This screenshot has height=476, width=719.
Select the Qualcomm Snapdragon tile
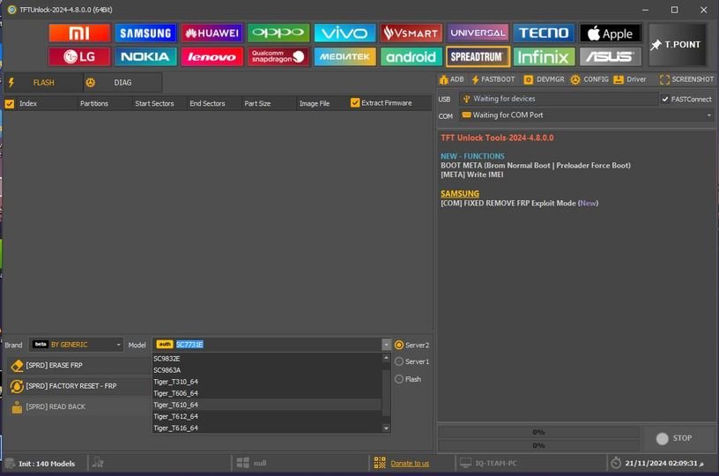tap(278, 57)
